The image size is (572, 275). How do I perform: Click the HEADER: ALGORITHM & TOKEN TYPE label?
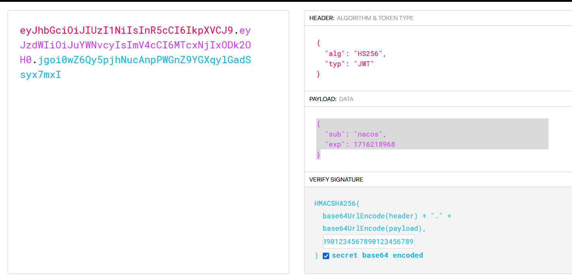(x=361, y=18)
